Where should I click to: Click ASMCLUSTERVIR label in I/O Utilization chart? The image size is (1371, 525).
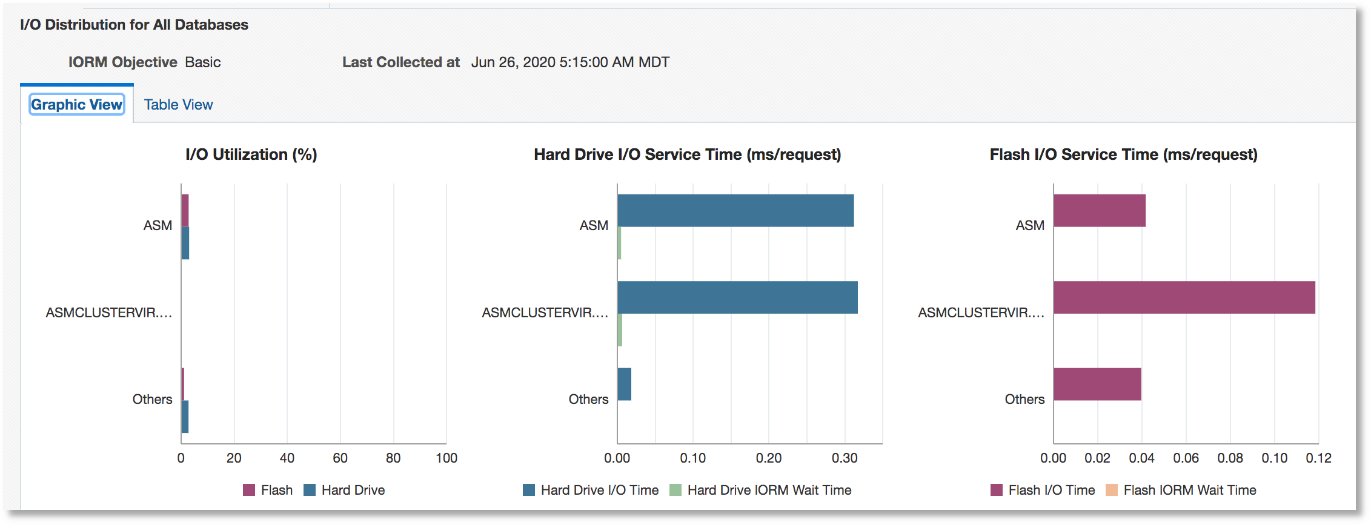(x=109, y=312)
